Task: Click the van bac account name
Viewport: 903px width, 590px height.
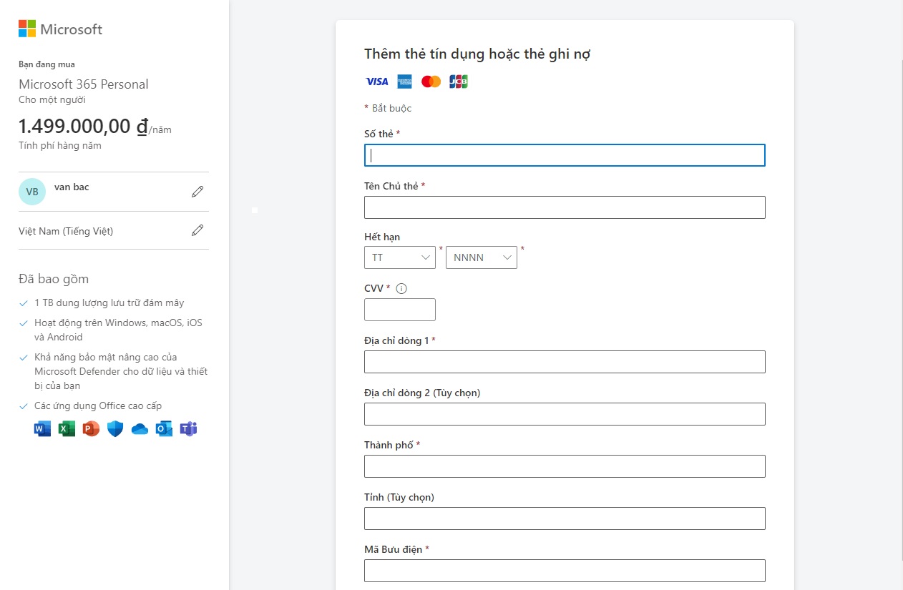Action: point(72,187)
